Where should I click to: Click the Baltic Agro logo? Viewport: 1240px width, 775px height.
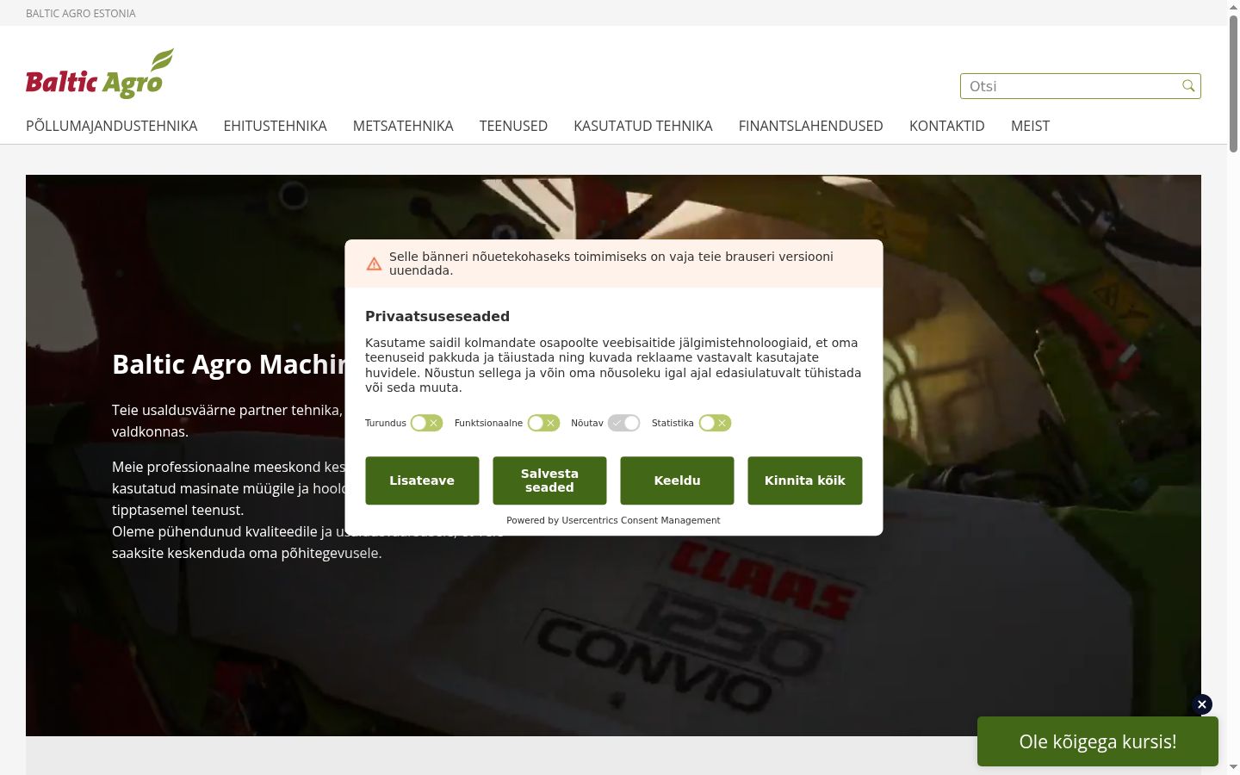click(x=100, y=74)
